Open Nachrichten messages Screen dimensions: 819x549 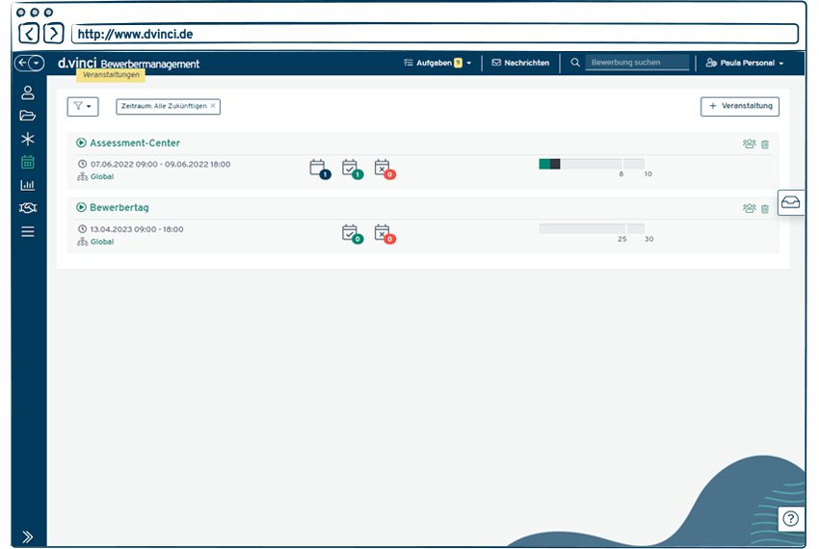coord(520,63)
